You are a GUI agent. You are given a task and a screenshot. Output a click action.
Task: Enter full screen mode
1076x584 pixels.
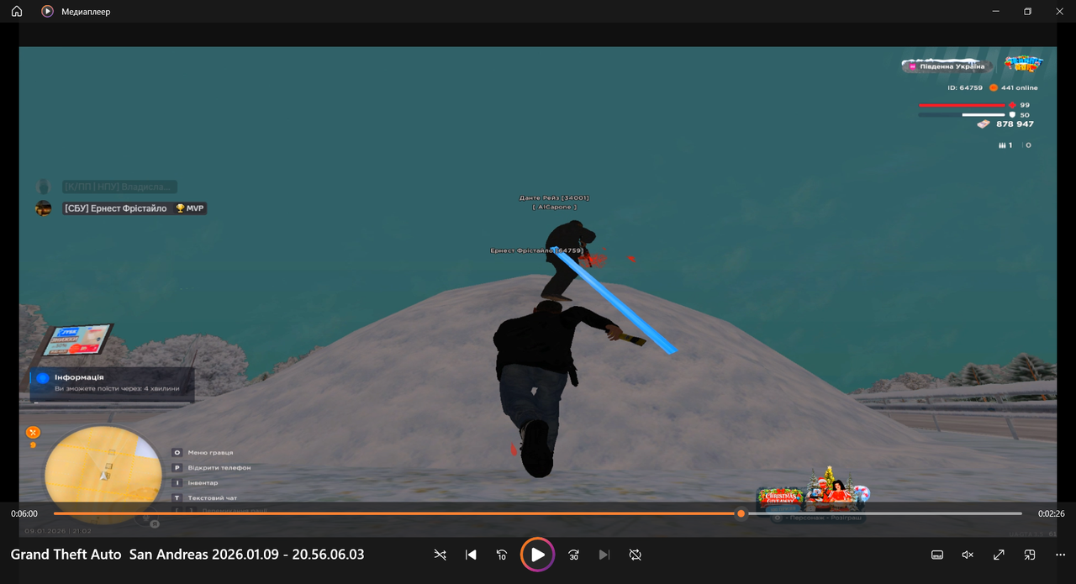[999, 555]
